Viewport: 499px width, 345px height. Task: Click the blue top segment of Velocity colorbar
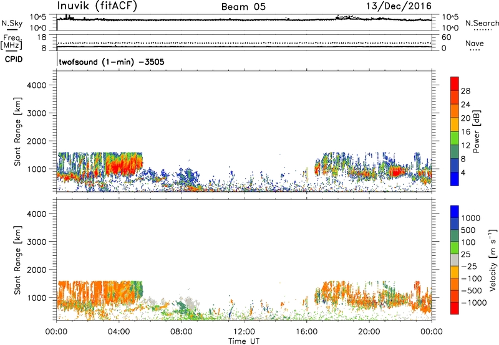point(455,212)
